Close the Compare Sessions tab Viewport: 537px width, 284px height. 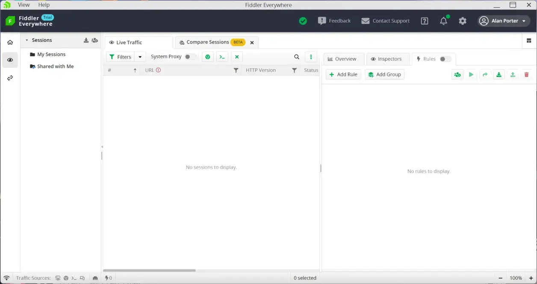[x=252, y=43]
